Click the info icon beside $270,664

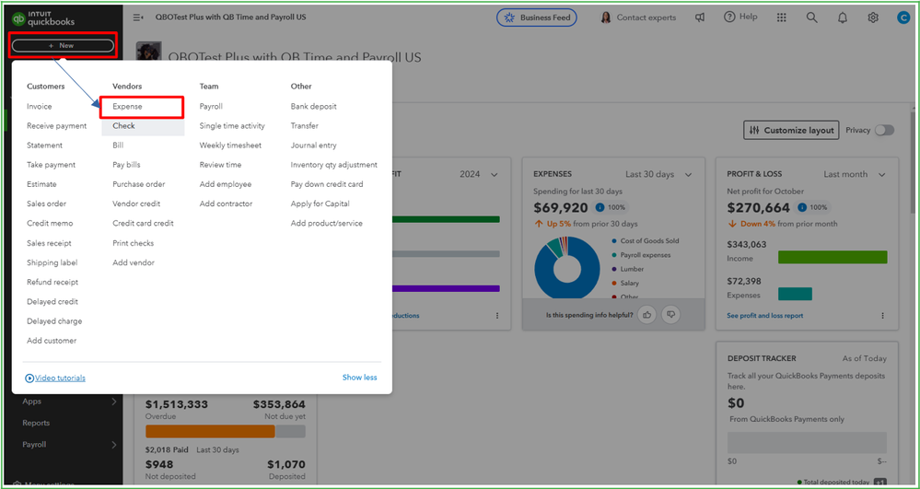tap(802, 207)
